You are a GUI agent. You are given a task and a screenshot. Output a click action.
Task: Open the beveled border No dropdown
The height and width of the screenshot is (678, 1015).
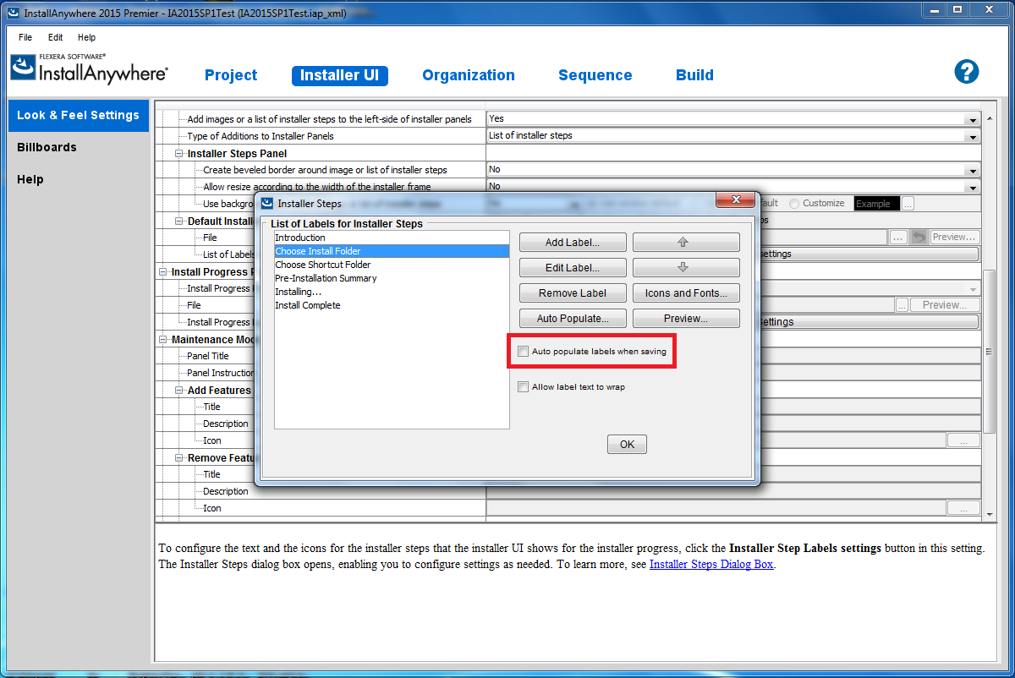click(973, 170)
